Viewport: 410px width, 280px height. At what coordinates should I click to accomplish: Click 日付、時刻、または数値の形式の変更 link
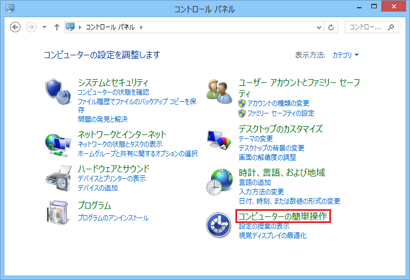(x=290, y=201)
